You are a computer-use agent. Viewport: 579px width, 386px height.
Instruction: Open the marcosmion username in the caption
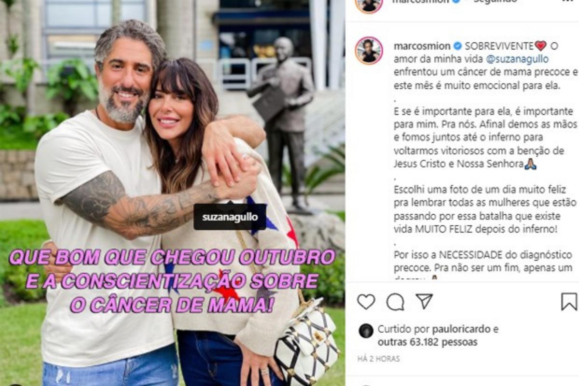pyautogui.click(x=422, y=46)
